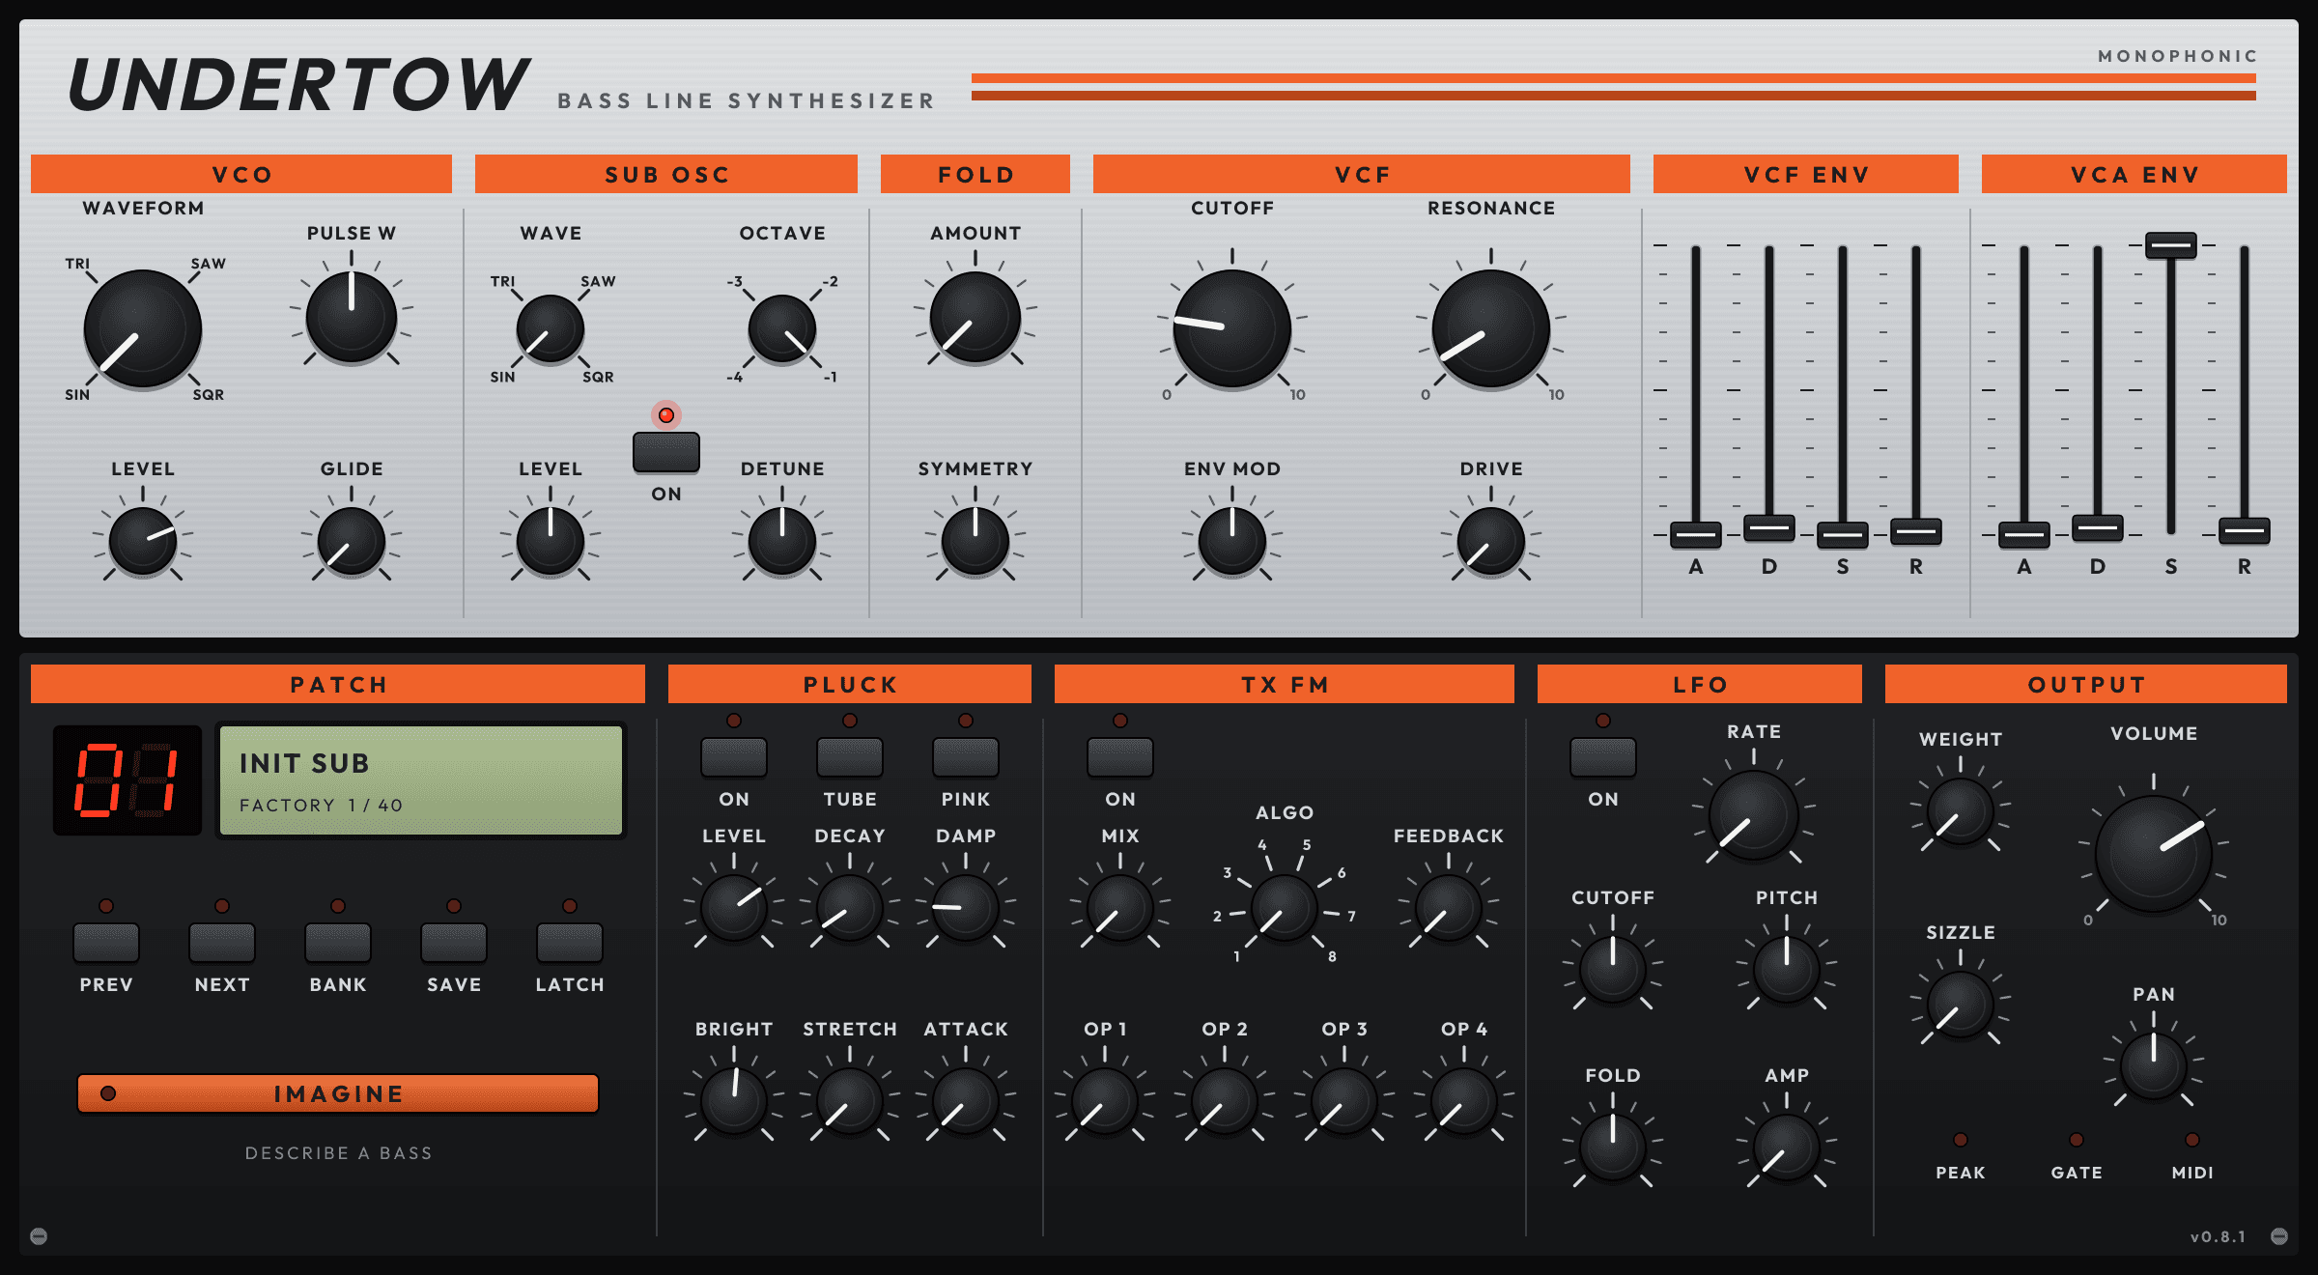
Task: Open the patch BANK button
Action: click(338, 943)
